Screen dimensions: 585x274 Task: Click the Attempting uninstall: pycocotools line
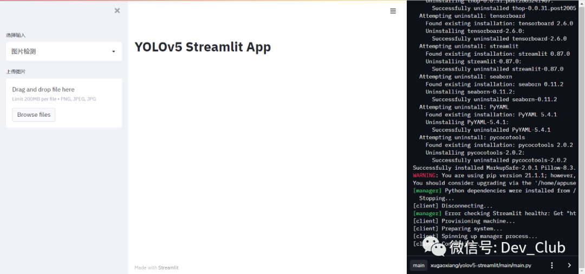pyautogui.click(x=472, y=137)
